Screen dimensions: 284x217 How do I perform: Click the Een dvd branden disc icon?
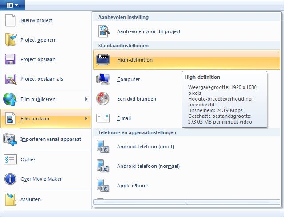tap(103, 99)
